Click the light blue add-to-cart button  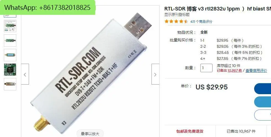[262, 102]
